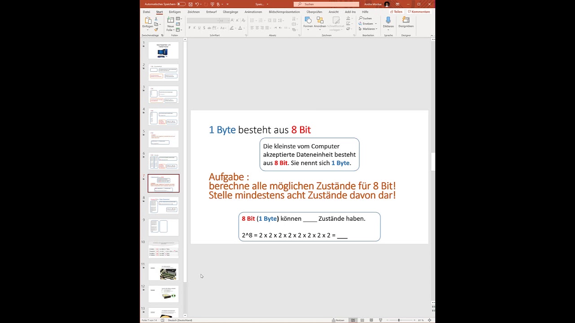Toggle Bold (F) formatting
Viewport: 575px width, 323px height.
[x=190, y=28]
